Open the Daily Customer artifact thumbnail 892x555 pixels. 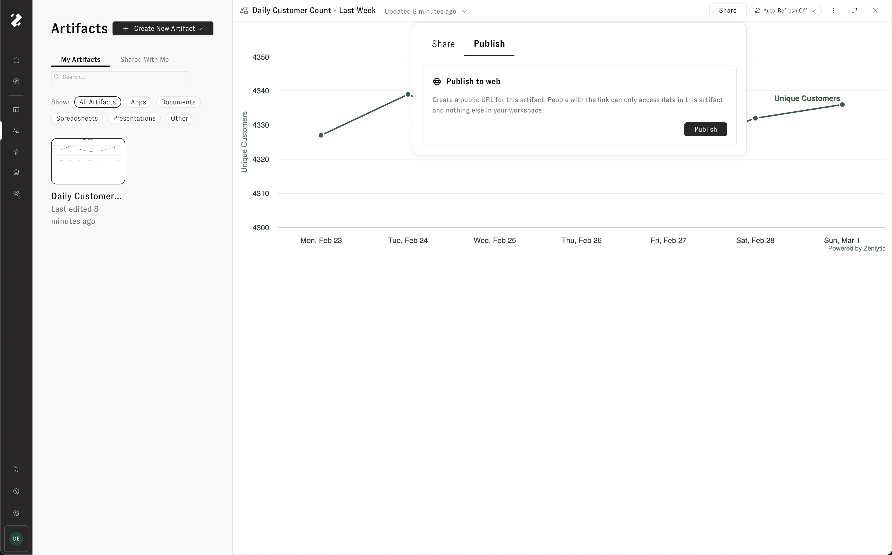88,162
